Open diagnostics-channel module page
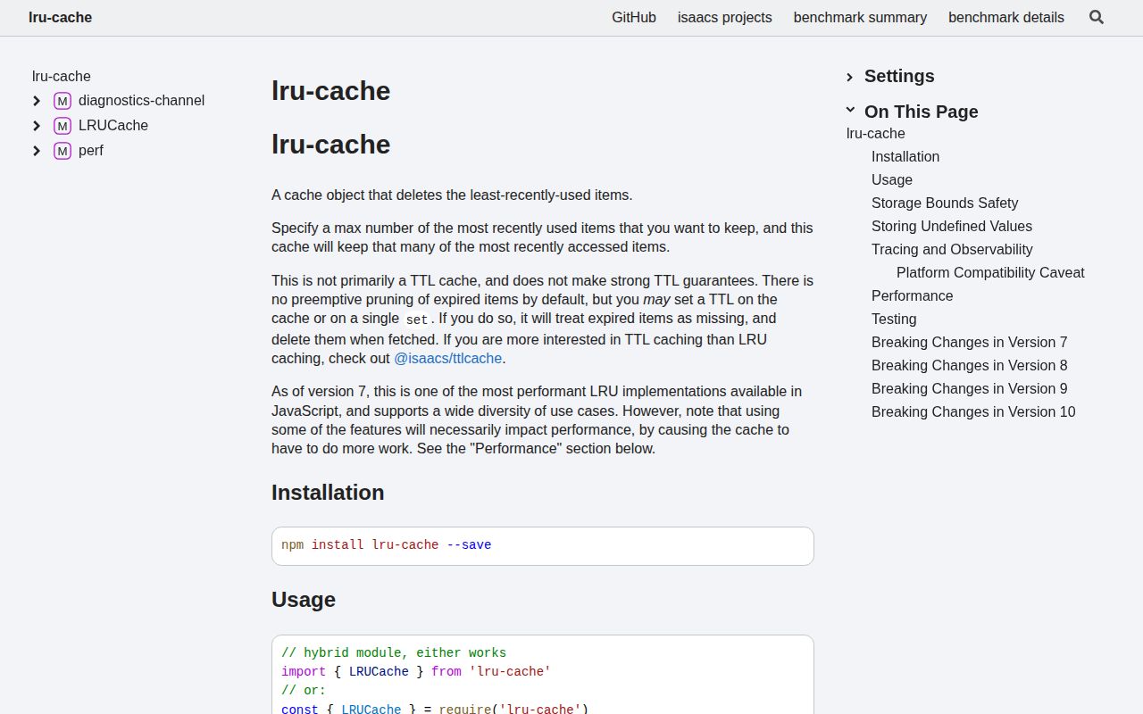 pos(141,101)
